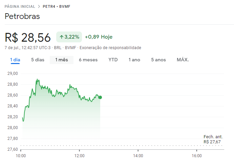Click the +0,89 Hoje change text

(99, 37)
